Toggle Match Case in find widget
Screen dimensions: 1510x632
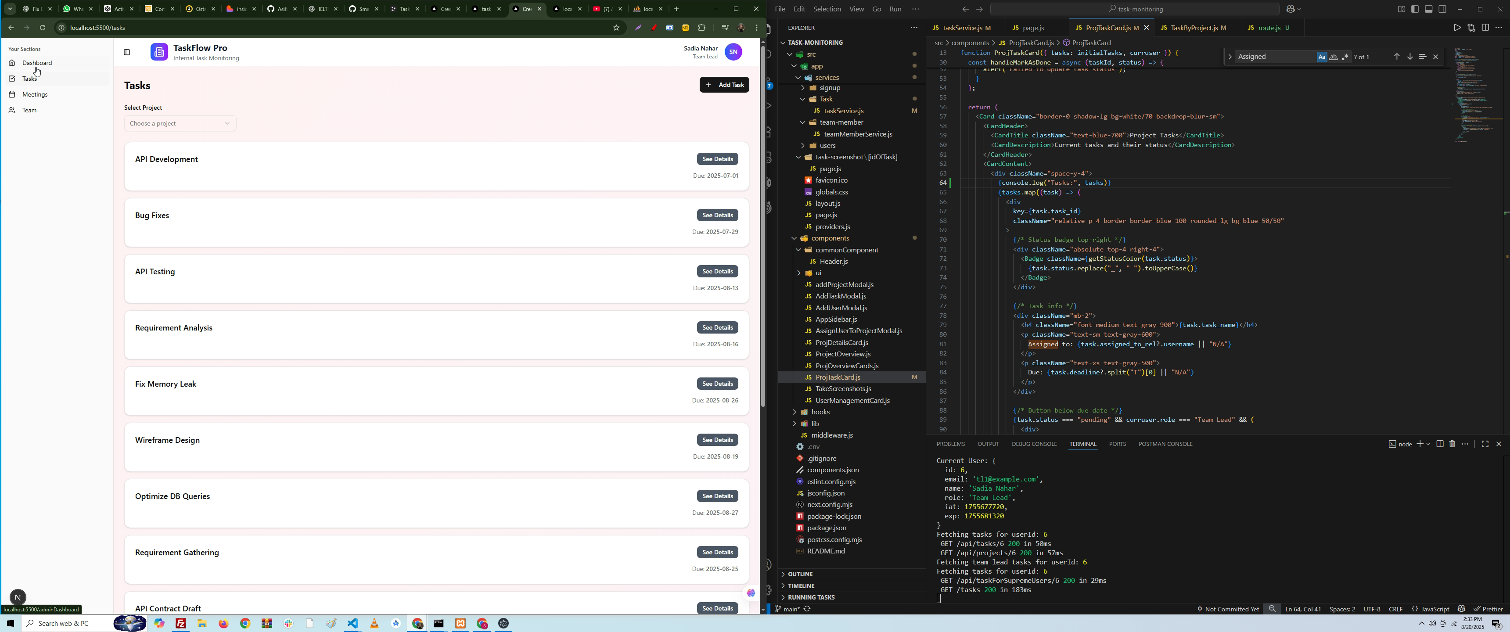(1321, 57)
